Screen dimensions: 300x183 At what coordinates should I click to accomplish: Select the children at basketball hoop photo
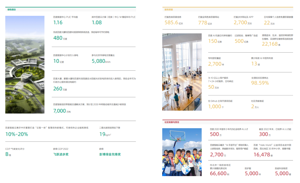tap(182, 152)
